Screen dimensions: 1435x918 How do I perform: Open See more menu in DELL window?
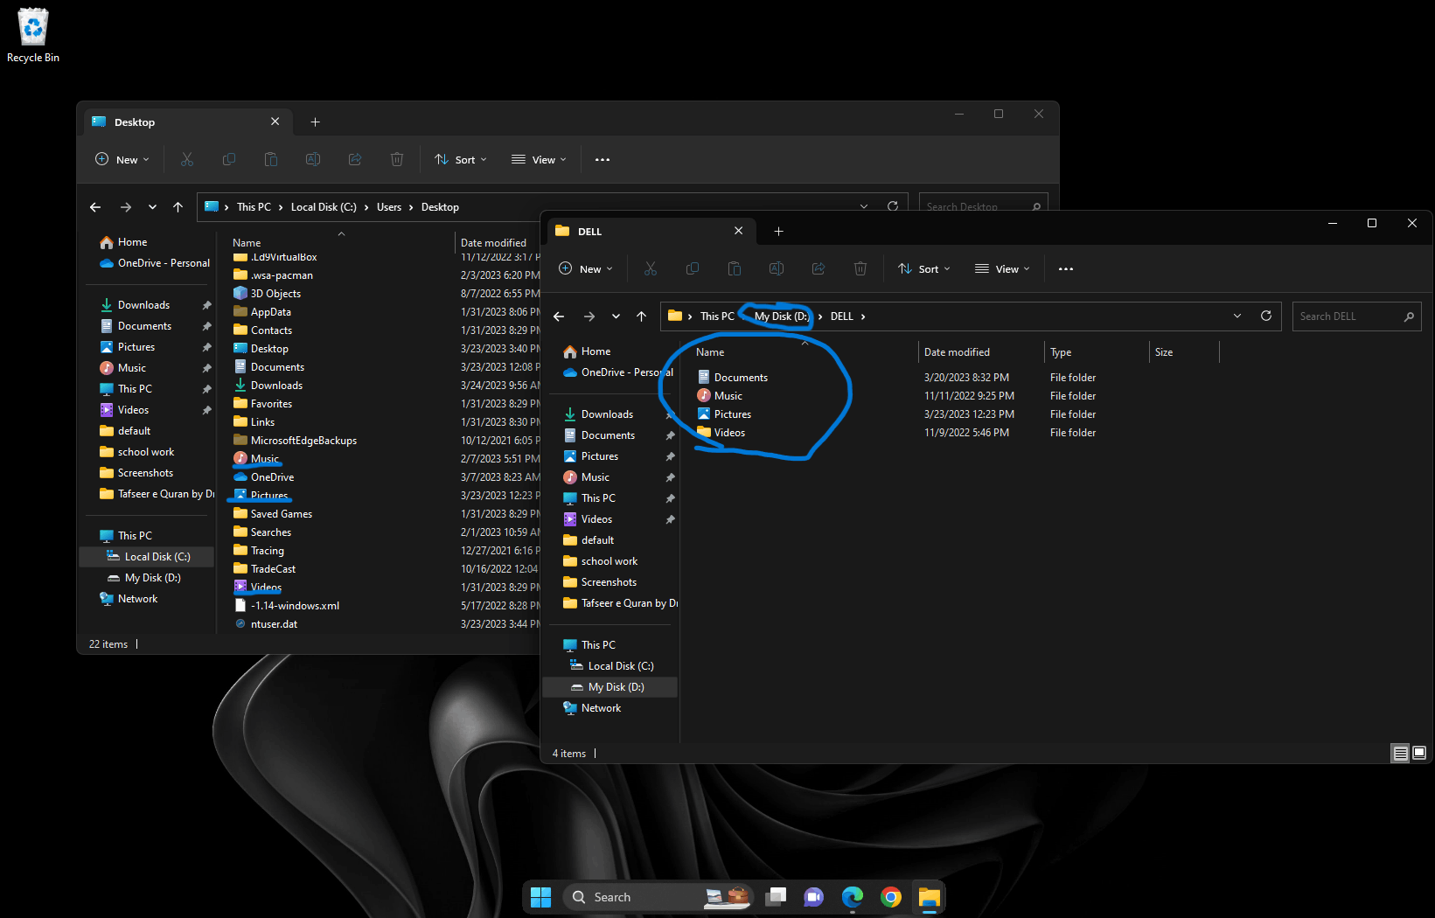1066,268
